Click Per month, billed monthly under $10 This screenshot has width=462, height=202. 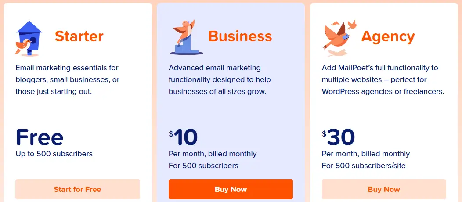(x=213, y=154)
